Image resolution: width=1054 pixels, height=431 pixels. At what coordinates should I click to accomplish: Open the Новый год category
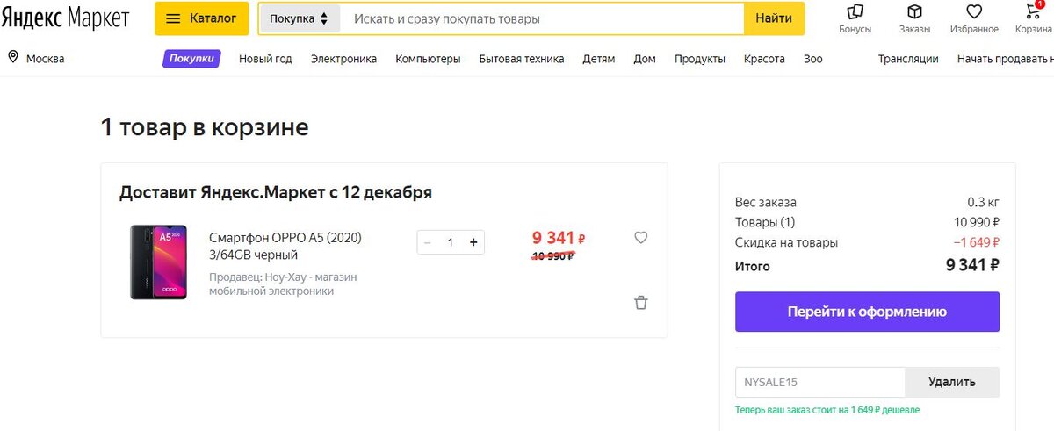click(x=265, y=59)
